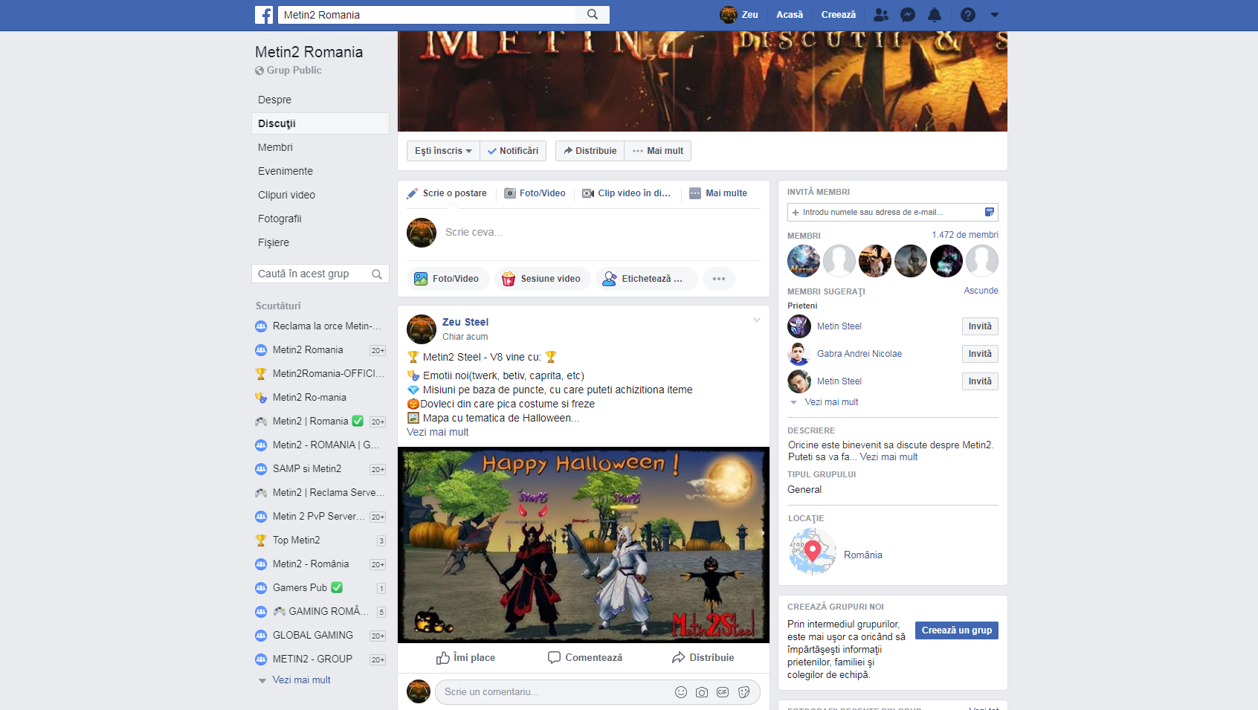
Task: Select the Scrie o postare tab
Action: coord(447,193)
